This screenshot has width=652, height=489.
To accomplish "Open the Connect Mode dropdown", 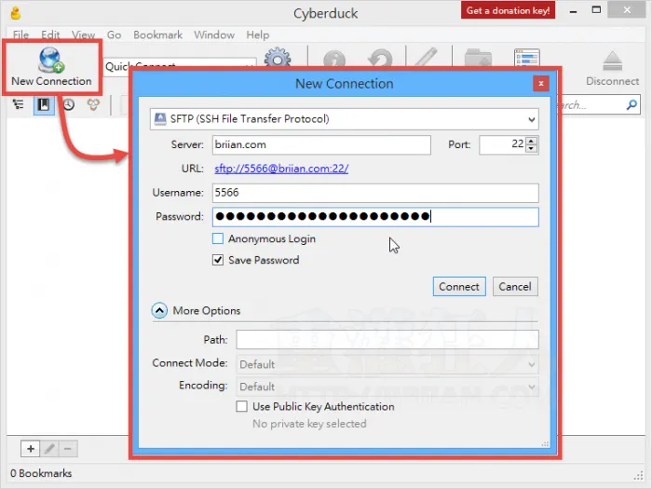I will (x=387, y=365).
